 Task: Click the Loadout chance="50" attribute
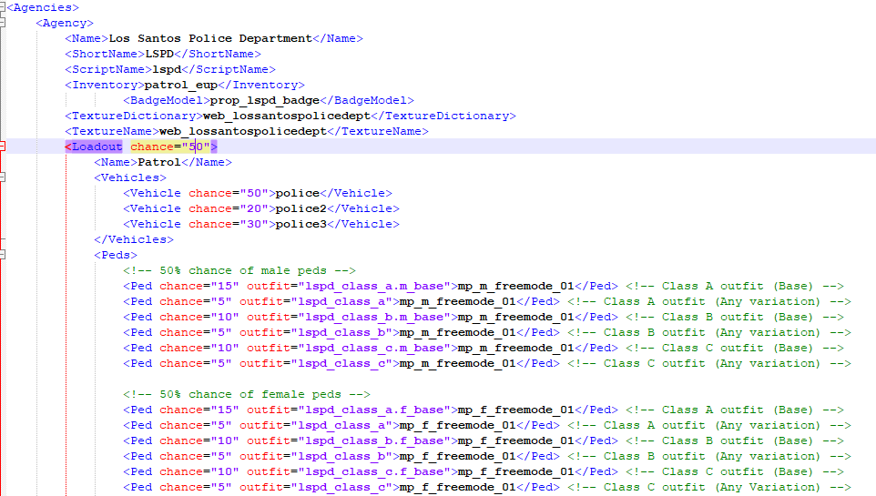[x=170, y=147]
